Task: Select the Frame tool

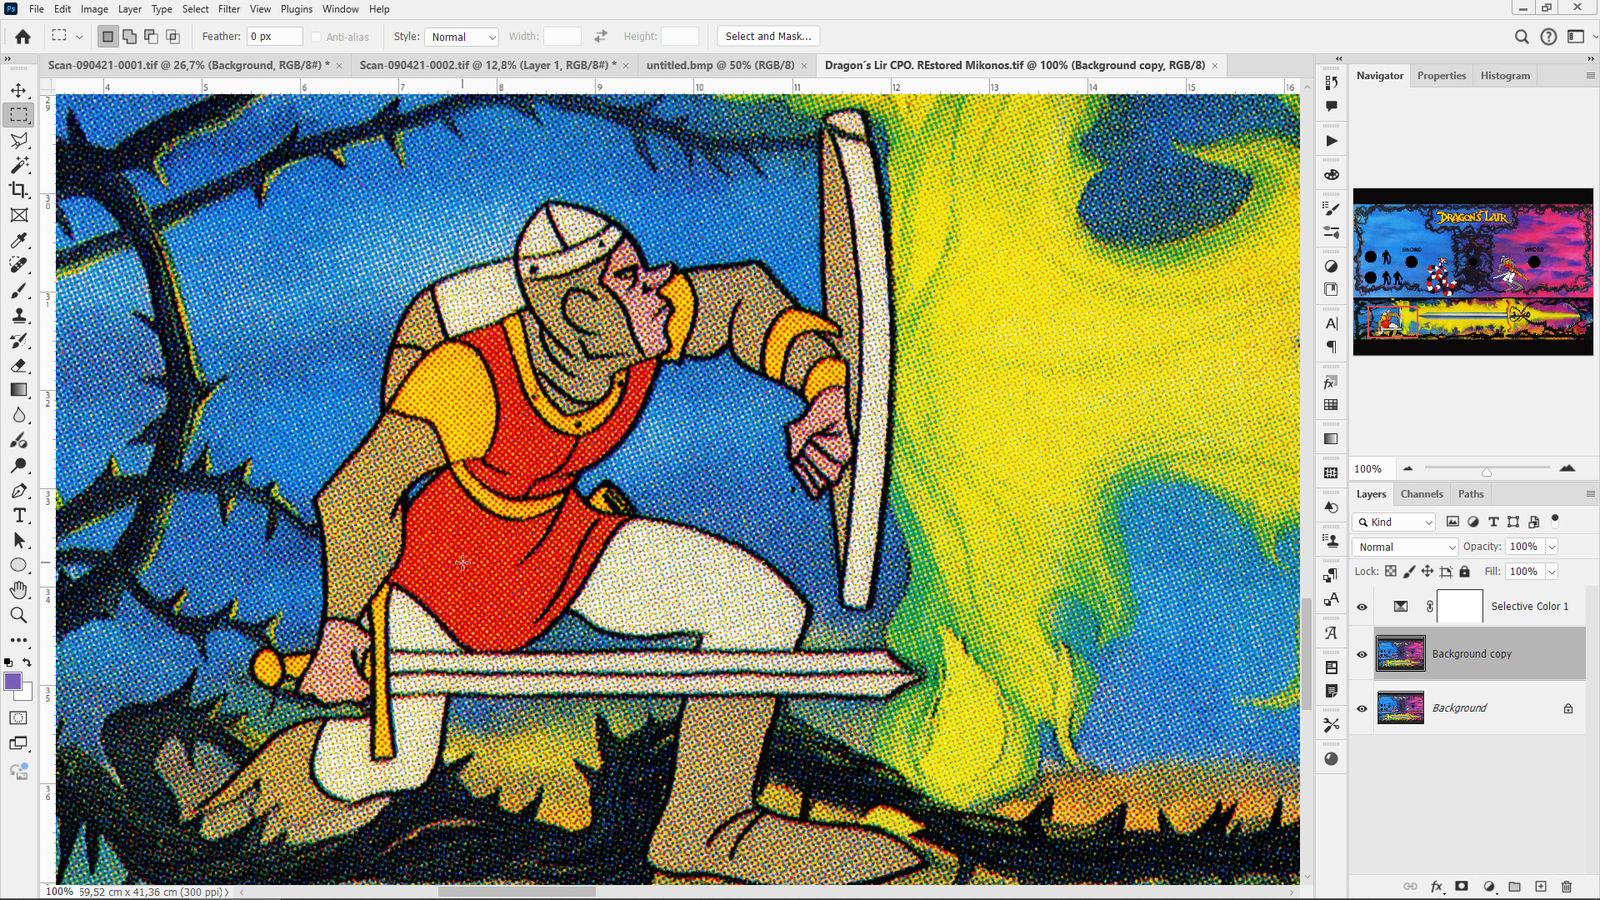Action: coord(19,215)
